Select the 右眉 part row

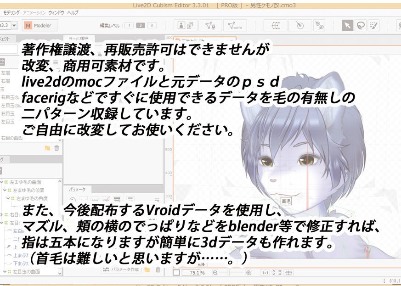coord(6,81)
